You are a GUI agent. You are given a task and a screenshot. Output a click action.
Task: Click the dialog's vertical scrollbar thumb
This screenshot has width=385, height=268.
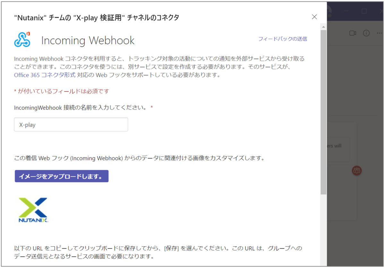tap(323, 112)
